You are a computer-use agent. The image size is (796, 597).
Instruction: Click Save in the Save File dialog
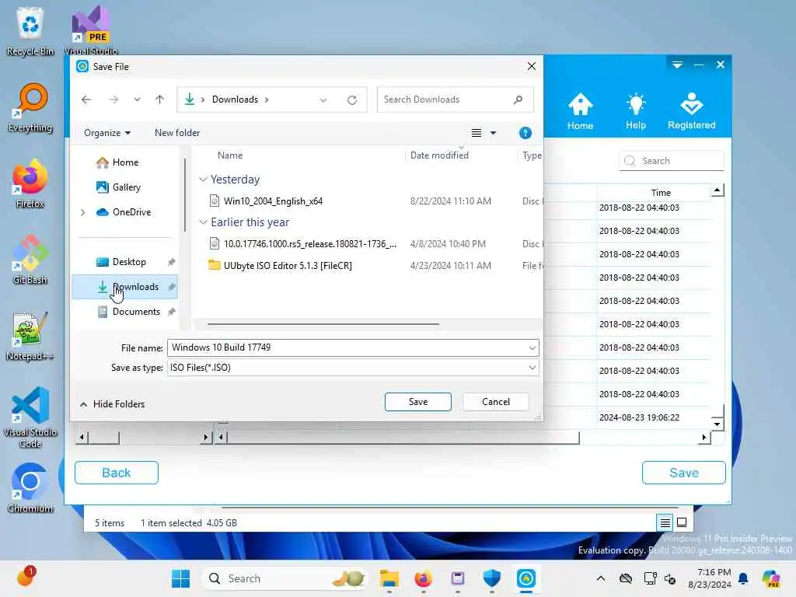[x=417, y=402]
